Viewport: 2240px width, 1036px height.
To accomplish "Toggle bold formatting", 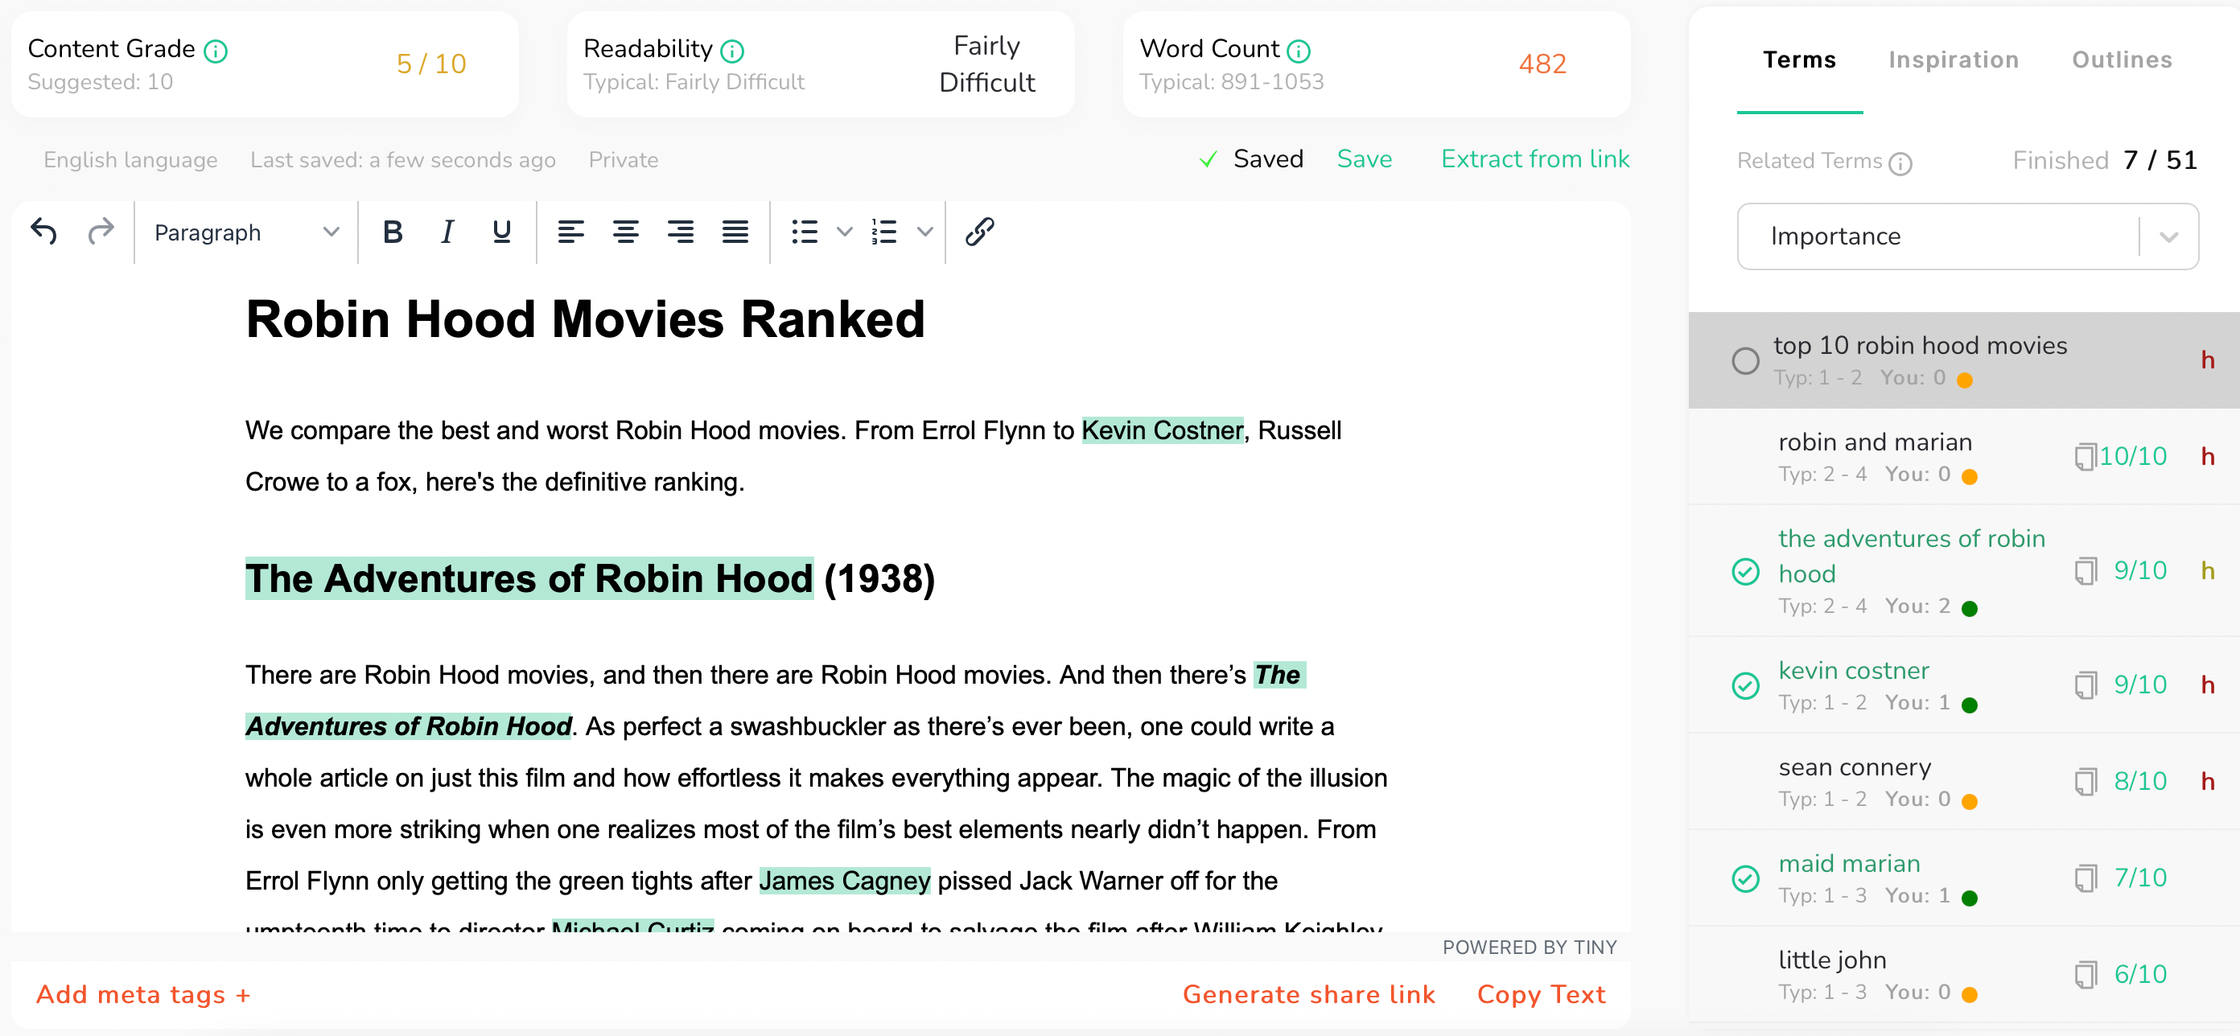I will point(392,232).
